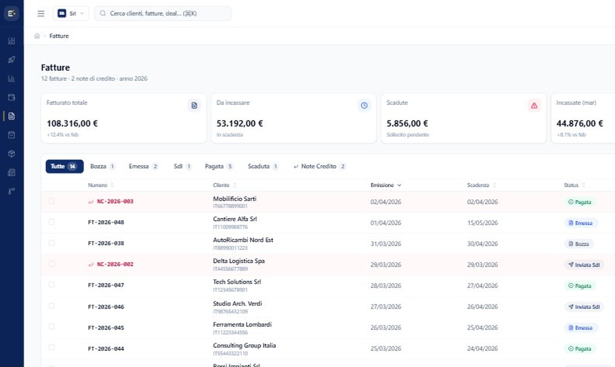The height and width of the screenshot is (367, 615).
Task: Switch to the Pagata tab
Action: tap(219, 166)
